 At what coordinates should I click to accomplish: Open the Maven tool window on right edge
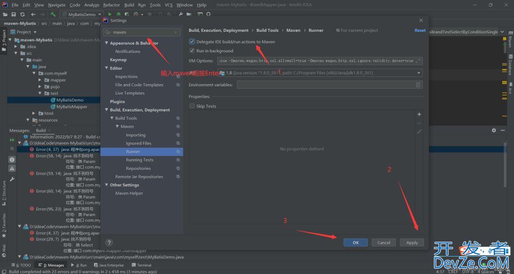(510, 40)
